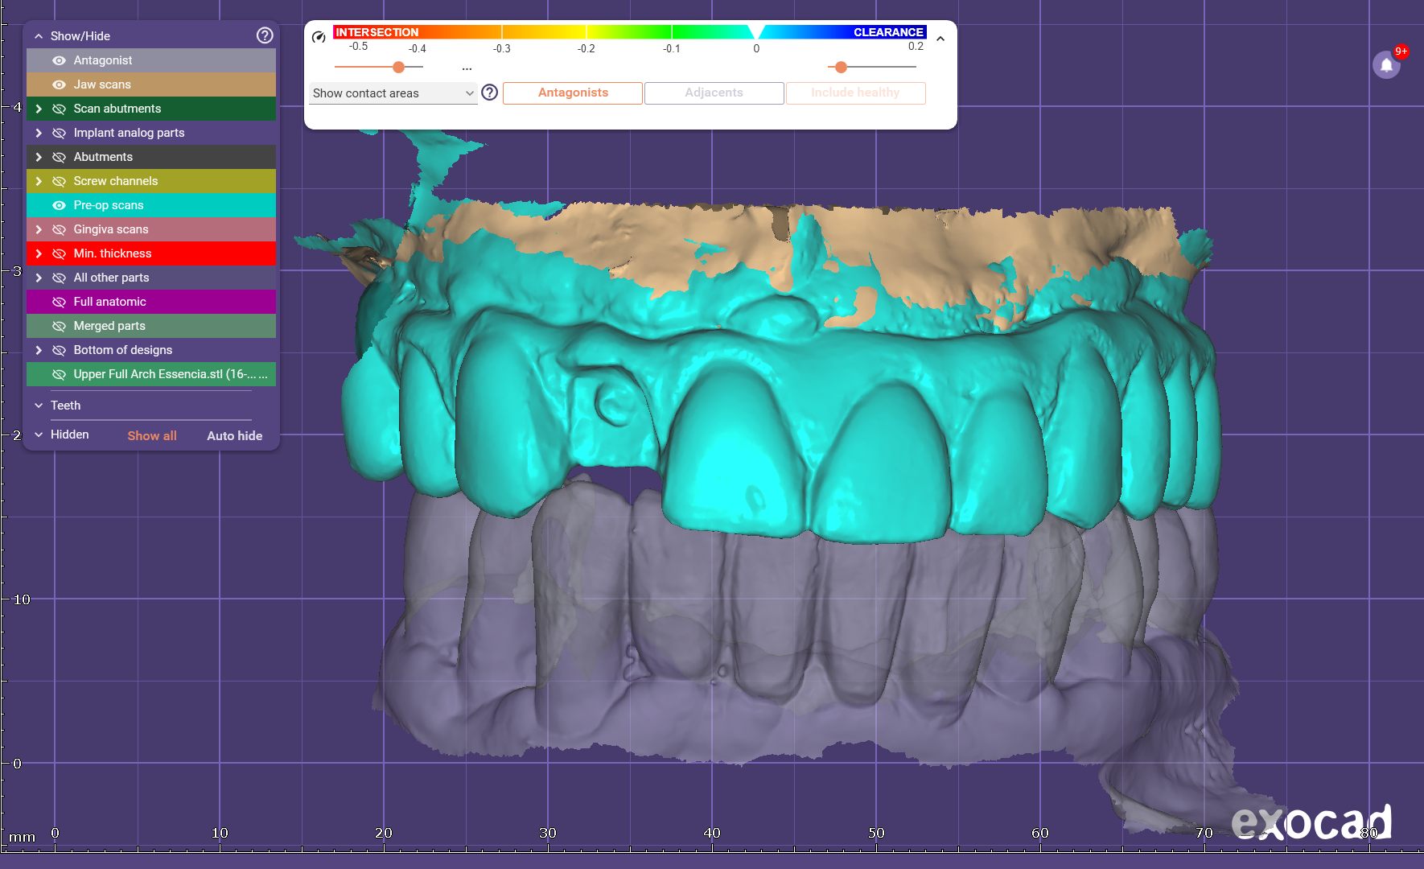Collapse the distance color scale panel
Image resolution: width=1424 pixels, height=869 pixels.
pos(940,39)
